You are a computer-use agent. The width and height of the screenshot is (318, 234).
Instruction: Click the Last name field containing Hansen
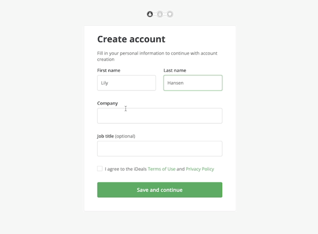pos(193,83)
